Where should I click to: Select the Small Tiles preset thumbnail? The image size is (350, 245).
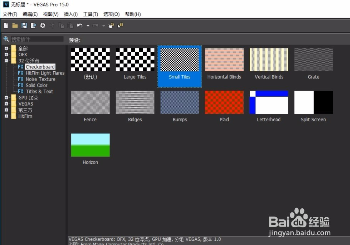[180, 60]
